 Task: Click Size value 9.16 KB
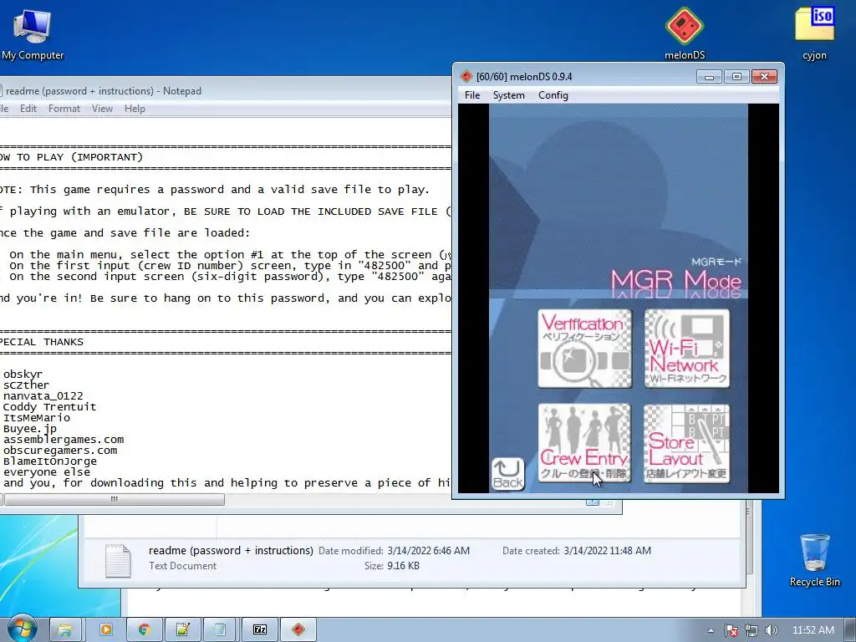click(x=403, y=566)
